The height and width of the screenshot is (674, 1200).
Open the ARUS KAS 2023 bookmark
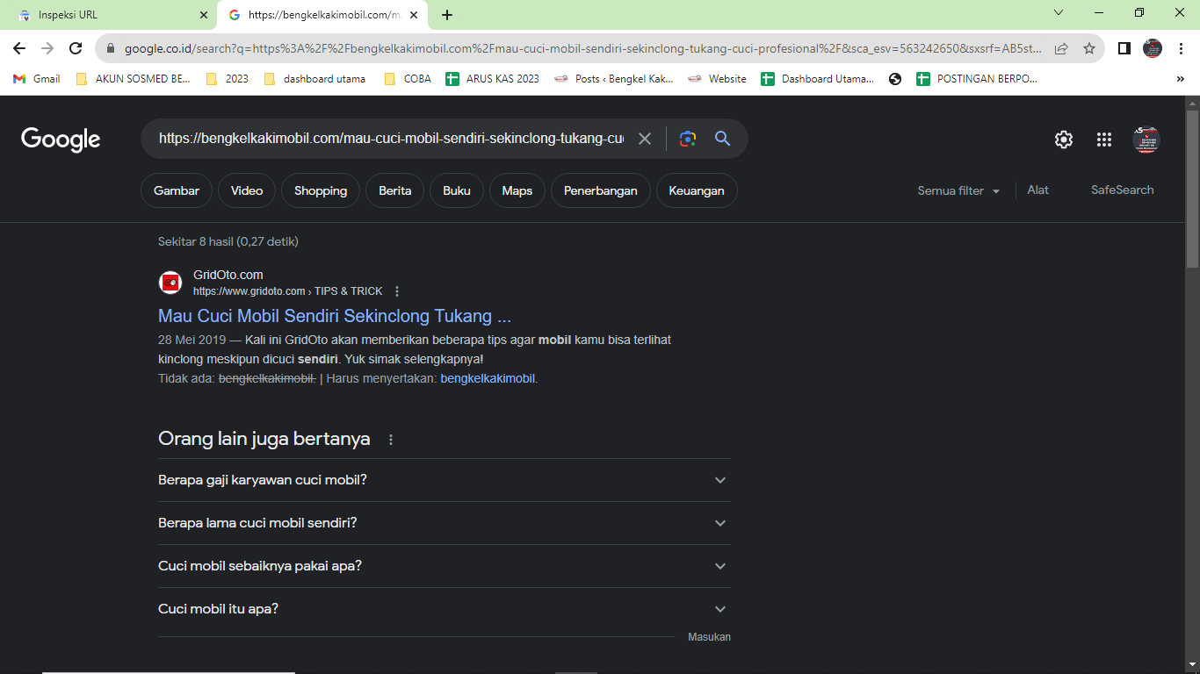pos(492,79)
